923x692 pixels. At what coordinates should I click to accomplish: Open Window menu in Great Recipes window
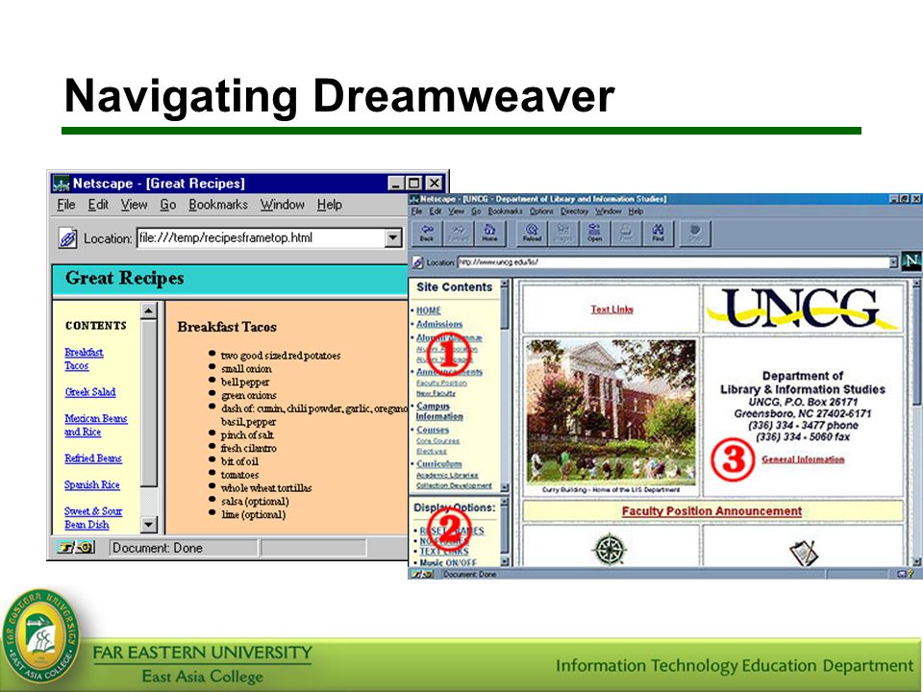click(282, 204)
